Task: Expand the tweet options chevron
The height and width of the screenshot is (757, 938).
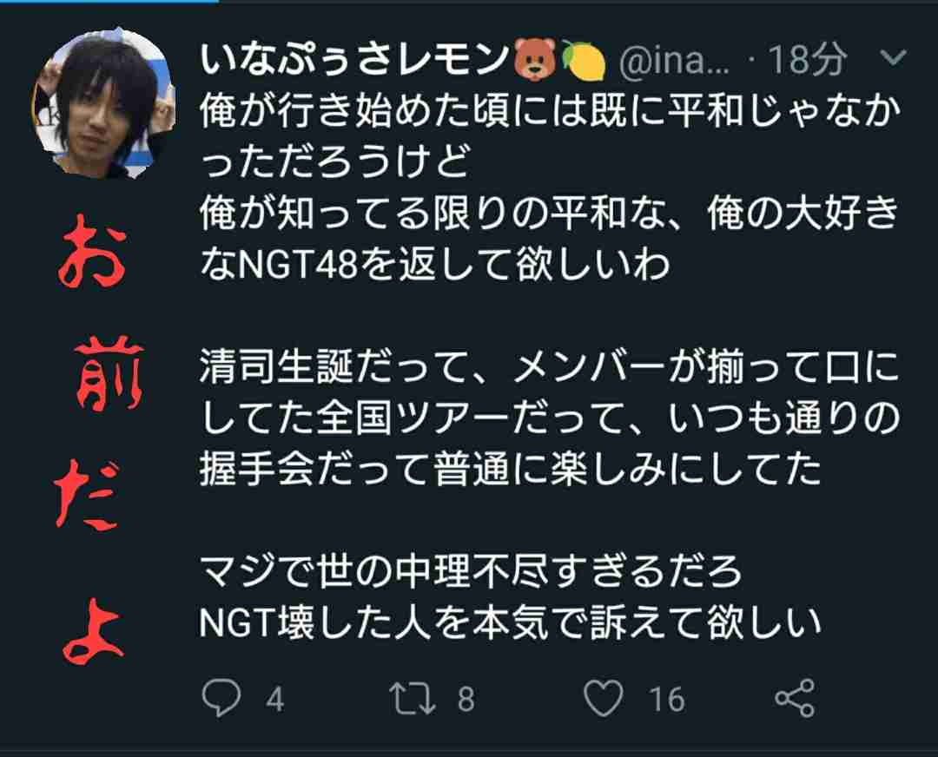Action: [894, 57]
